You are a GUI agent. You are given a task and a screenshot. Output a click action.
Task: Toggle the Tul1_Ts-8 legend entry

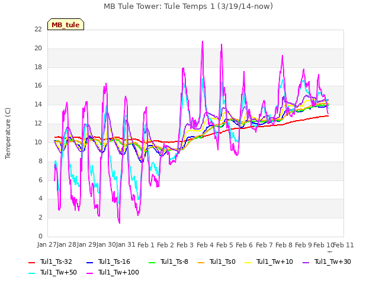point(168,262)
